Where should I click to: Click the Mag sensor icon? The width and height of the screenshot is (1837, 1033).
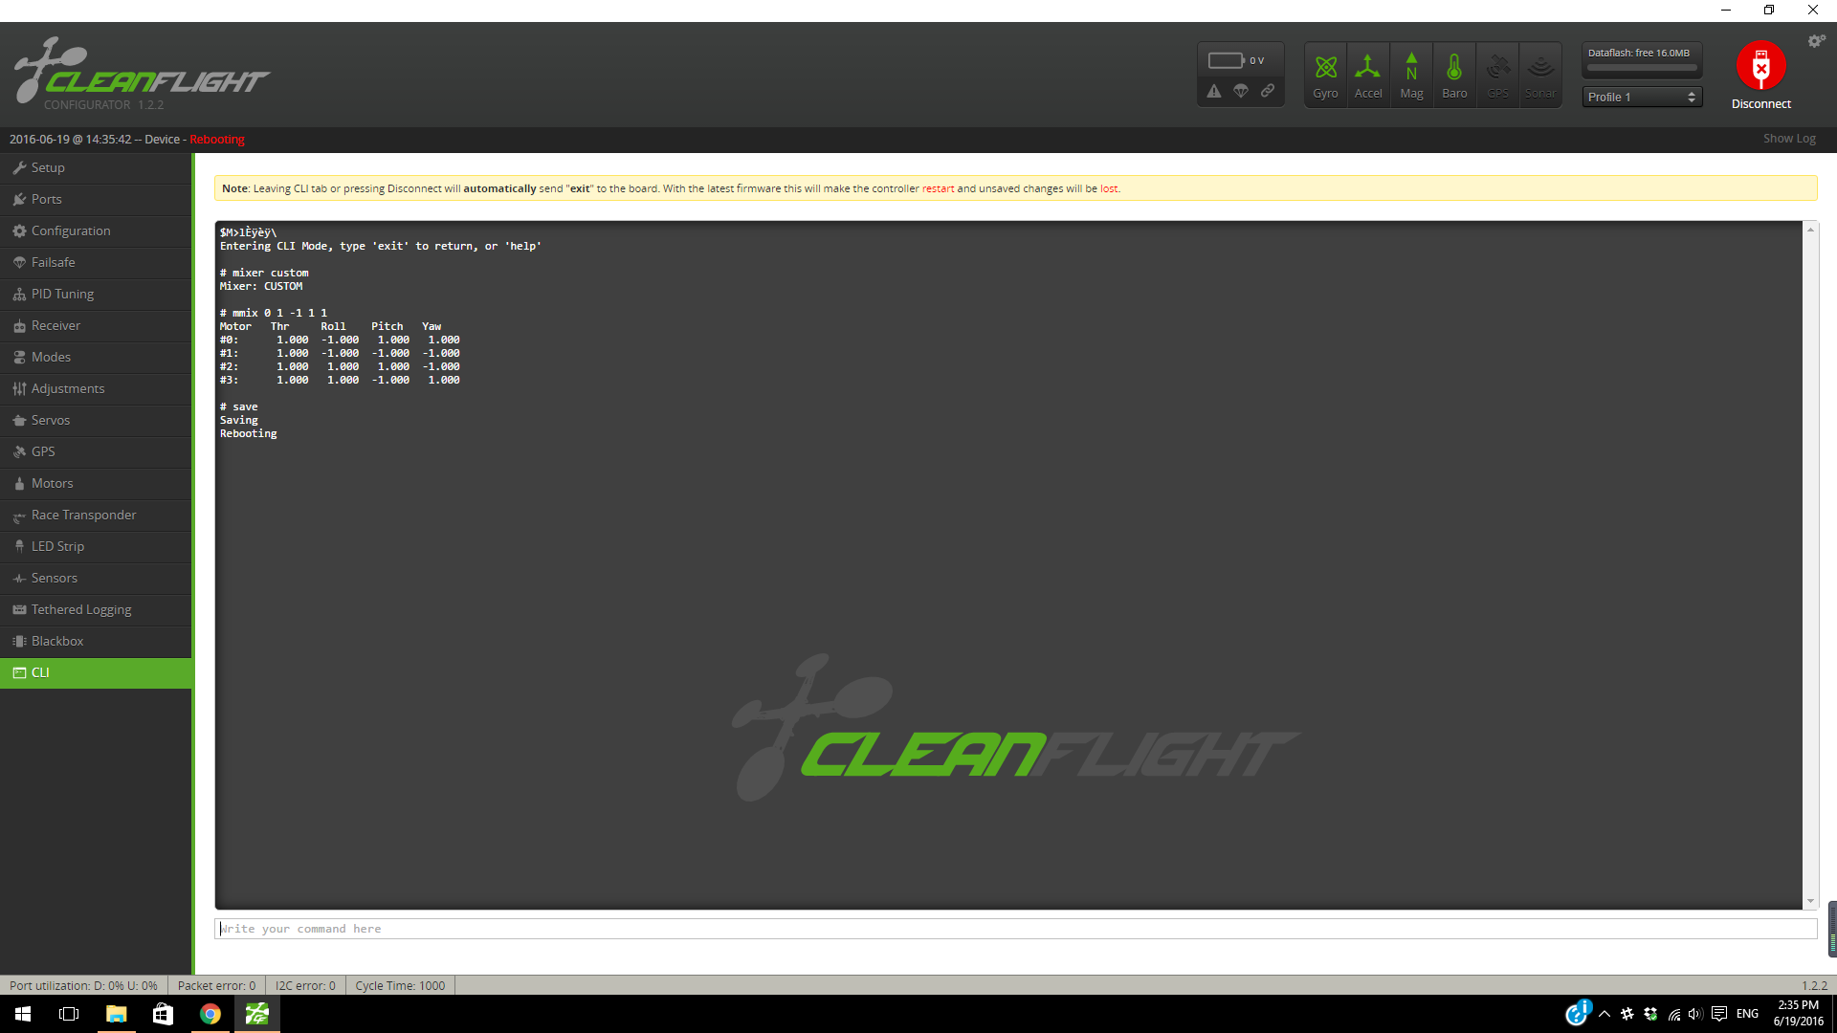(1412, 72)
